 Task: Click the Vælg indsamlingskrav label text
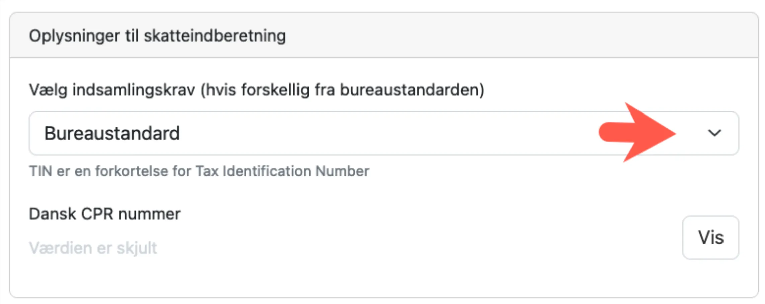point(256,89)
